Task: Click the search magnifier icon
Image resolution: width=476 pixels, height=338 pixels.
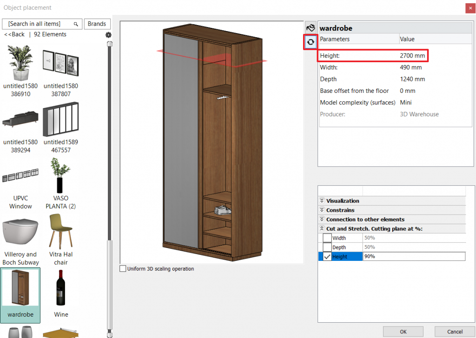Action: pyautogui.click(x=76, y=24)
